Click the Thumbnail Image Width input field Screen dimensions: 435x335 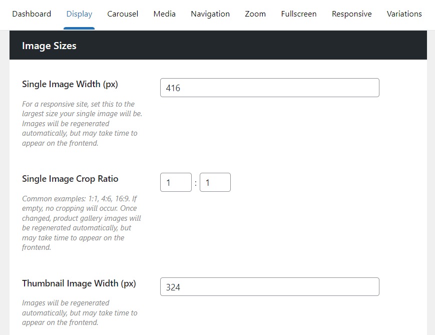coord(269,286)
